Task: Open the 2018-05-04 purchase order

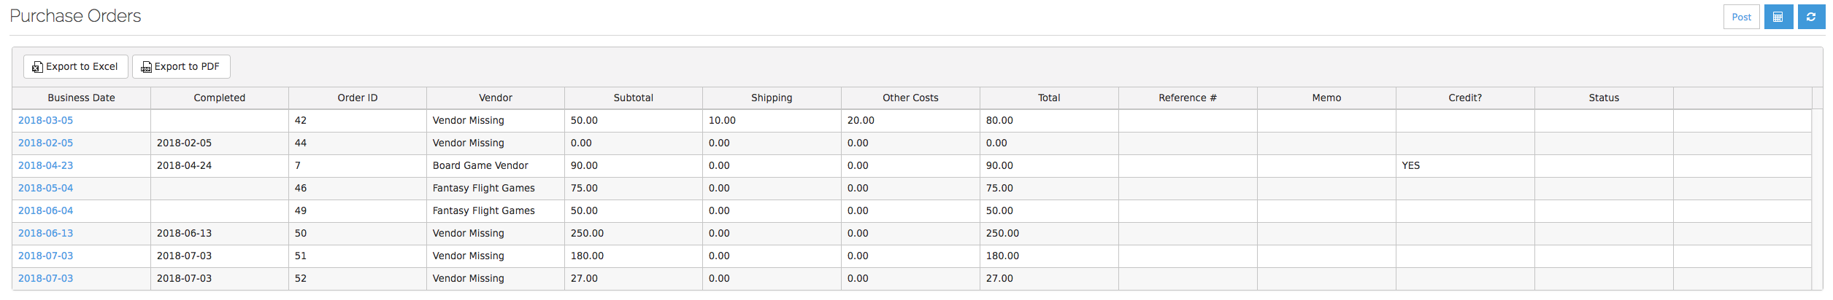Action: pyautogui.click(x=45, y=188)
